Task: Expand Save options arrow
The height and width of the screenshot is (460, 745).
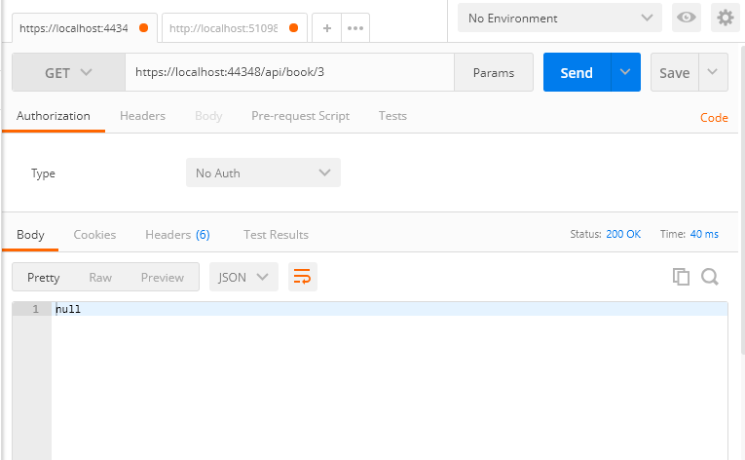Action: (713, 72)
